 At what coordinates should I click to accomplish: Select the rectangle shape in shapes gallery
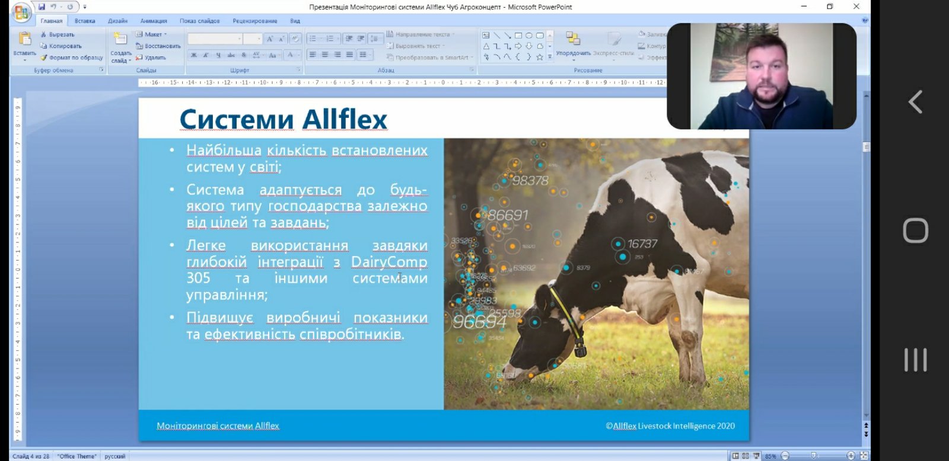[x=518, y=36]
